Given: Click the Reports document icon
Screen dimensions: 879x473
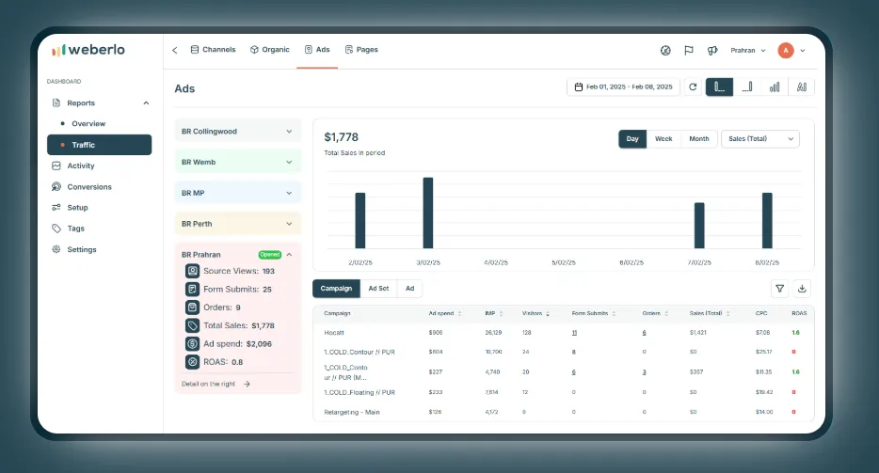Looking at the screenshot, I should coord(56,103).
